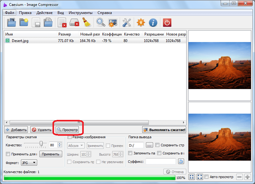Enable the Авто просмотр checkbox
The height and width of the screenshot is (184, 255).
pos(206,177)
